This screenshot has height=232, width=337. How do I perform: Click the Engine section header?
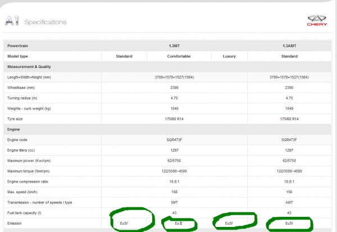tap(13, 129)
